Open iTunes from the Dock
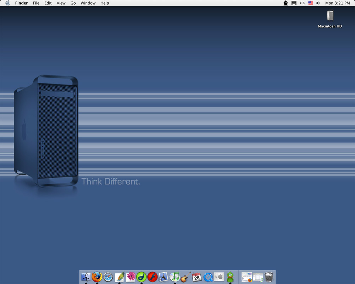The image size is (355, 284). [x=175, y=277]
